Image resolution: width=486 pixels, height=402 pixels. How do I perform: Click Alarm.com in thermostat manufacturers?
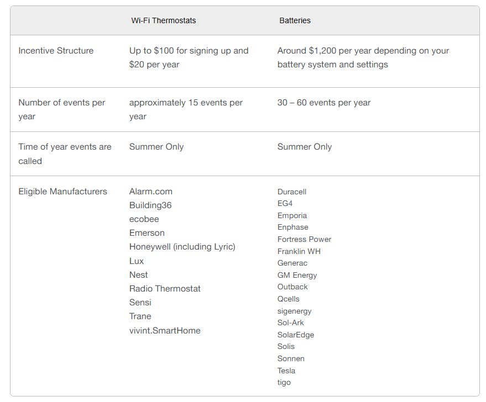point(150,191)
